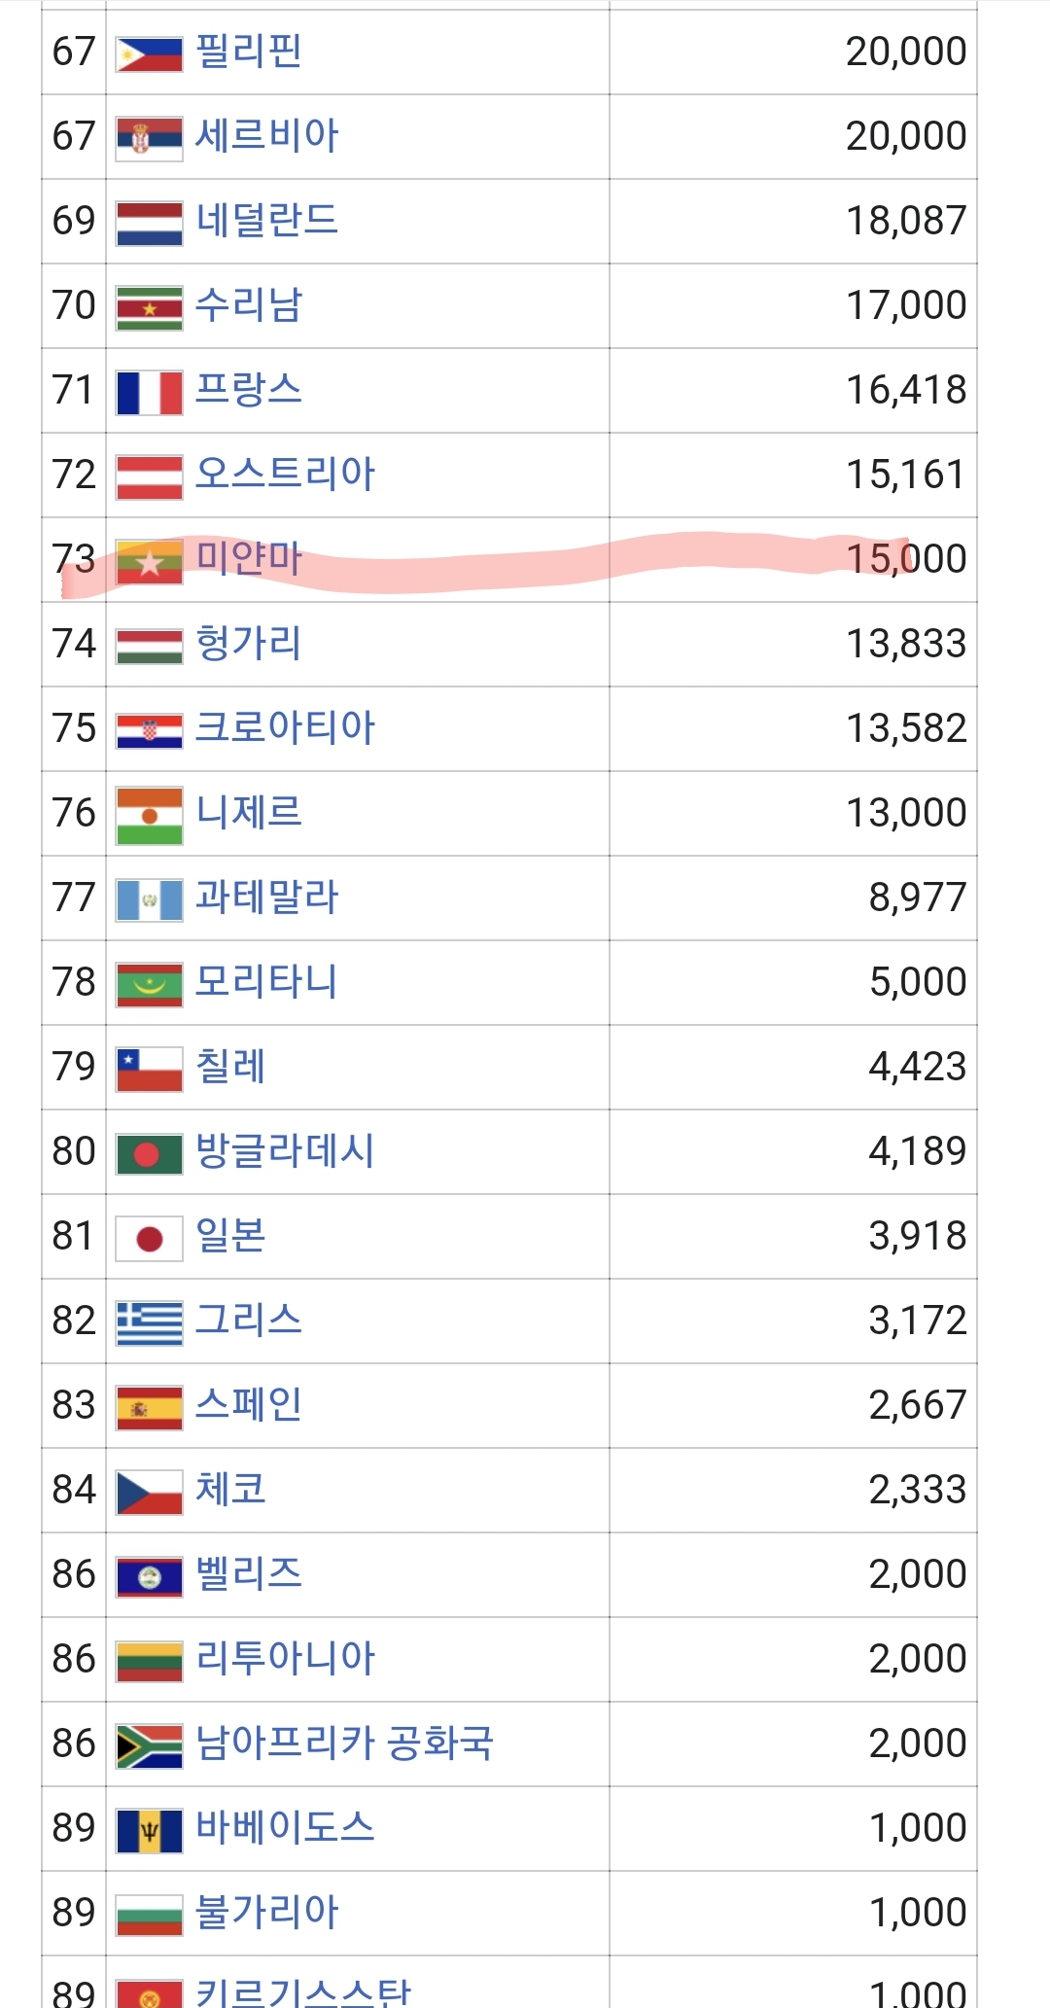Click the France flag icon
Image resolution: width=1050 pixels, height=2008 pixels.
(x=149, y=392)
